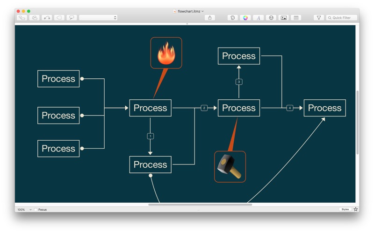The width and height of the screenshot is (374, 233).
Task: Select the middle Process node in left column
Action: (58, 115)
